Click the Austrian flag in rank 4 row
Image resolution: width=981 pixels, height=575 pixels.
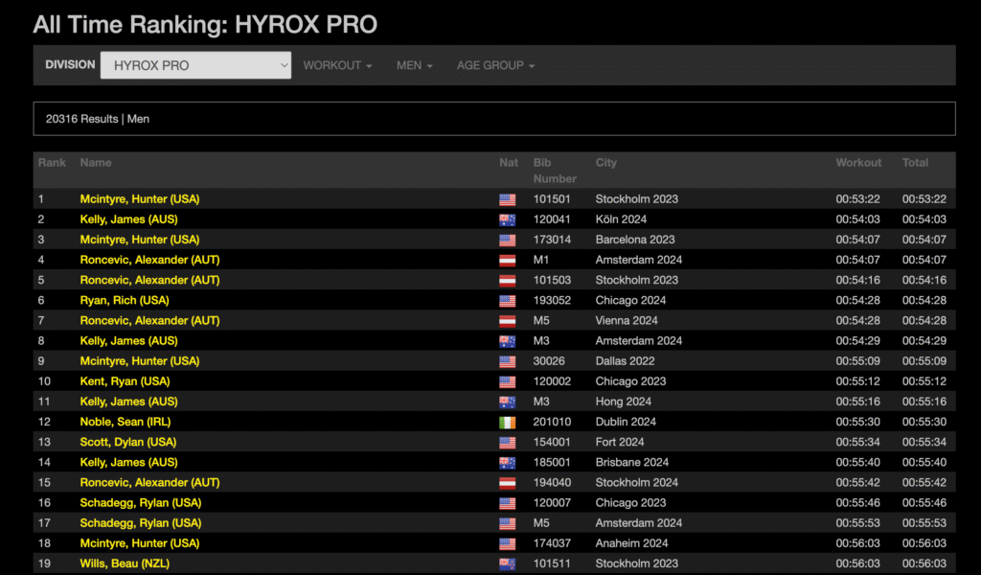508,261
